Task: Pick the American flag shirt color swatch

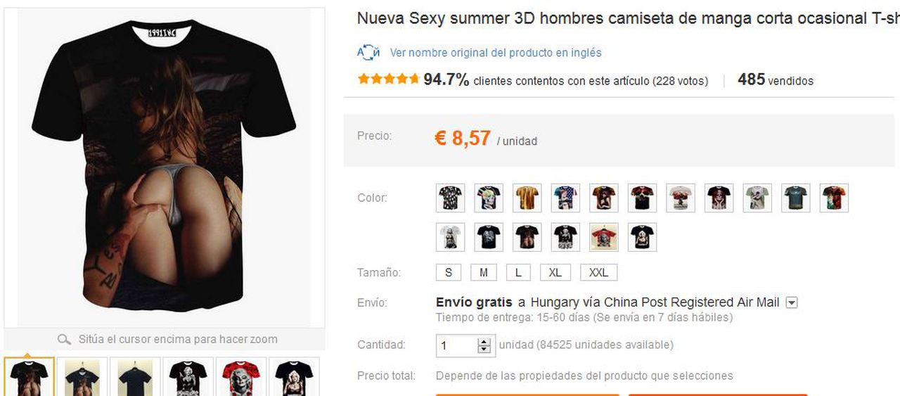Action: (x=565, y=198)
